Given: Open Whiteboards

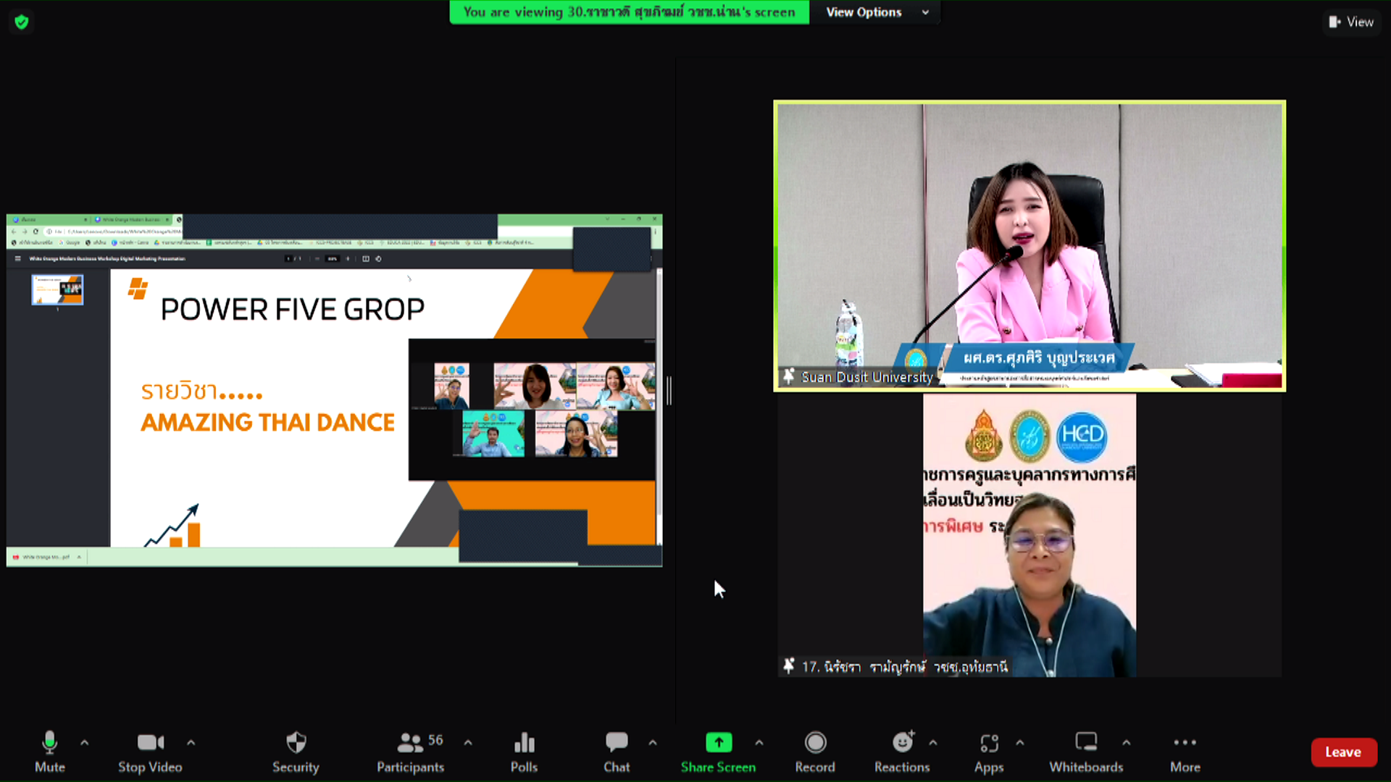Looking at the screenshot, I should point(1086,751).
